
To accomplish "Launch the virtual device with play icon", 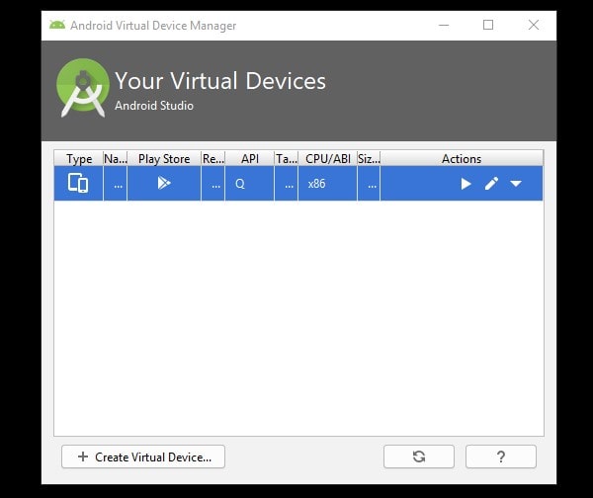I will click(466, 184).
